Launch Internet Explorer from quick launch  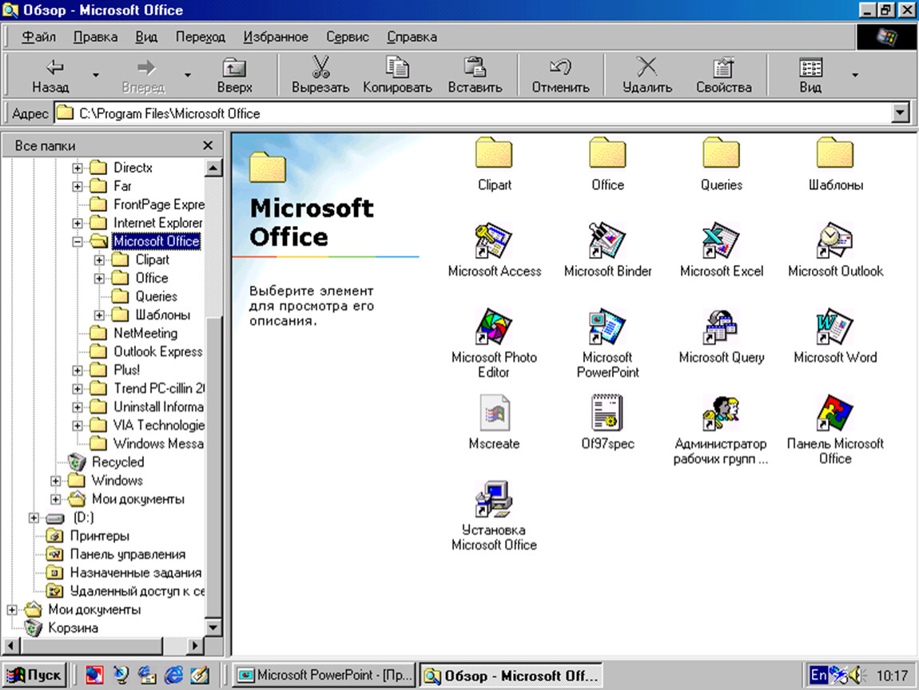click(173, 676)
